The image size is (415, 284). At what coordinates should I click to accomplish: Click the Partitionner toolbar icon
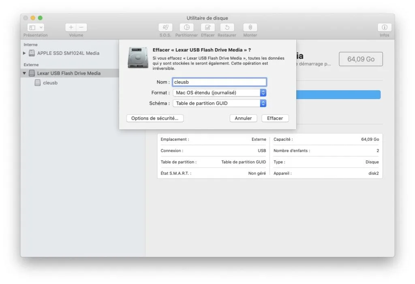186,27
